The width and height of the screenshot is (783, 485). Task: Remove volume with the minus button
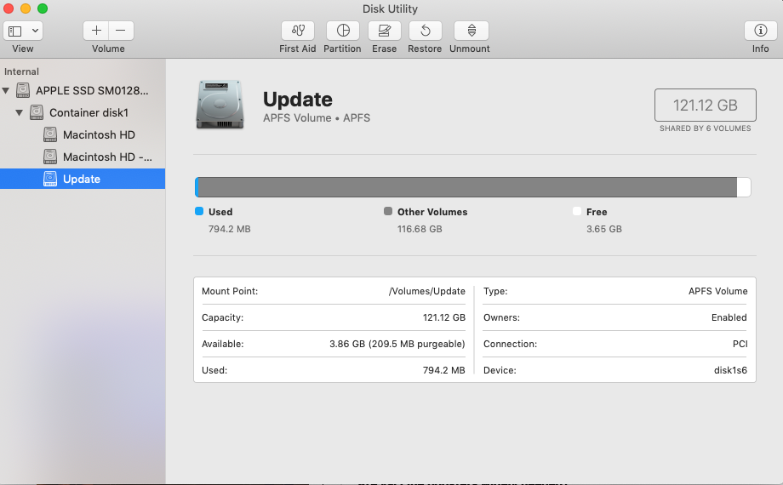121,31
